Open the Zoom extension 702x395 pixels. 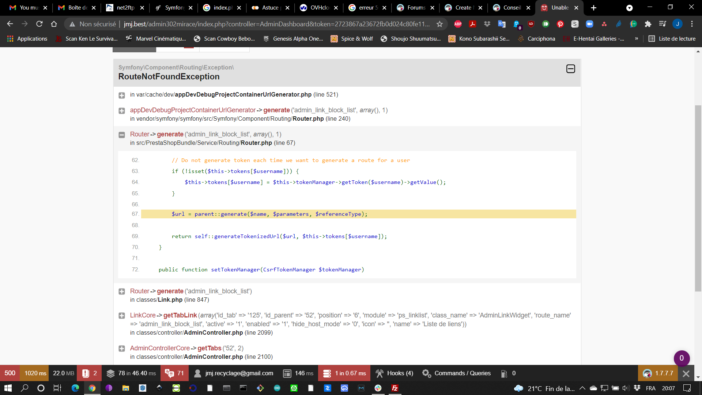(589, 24)
